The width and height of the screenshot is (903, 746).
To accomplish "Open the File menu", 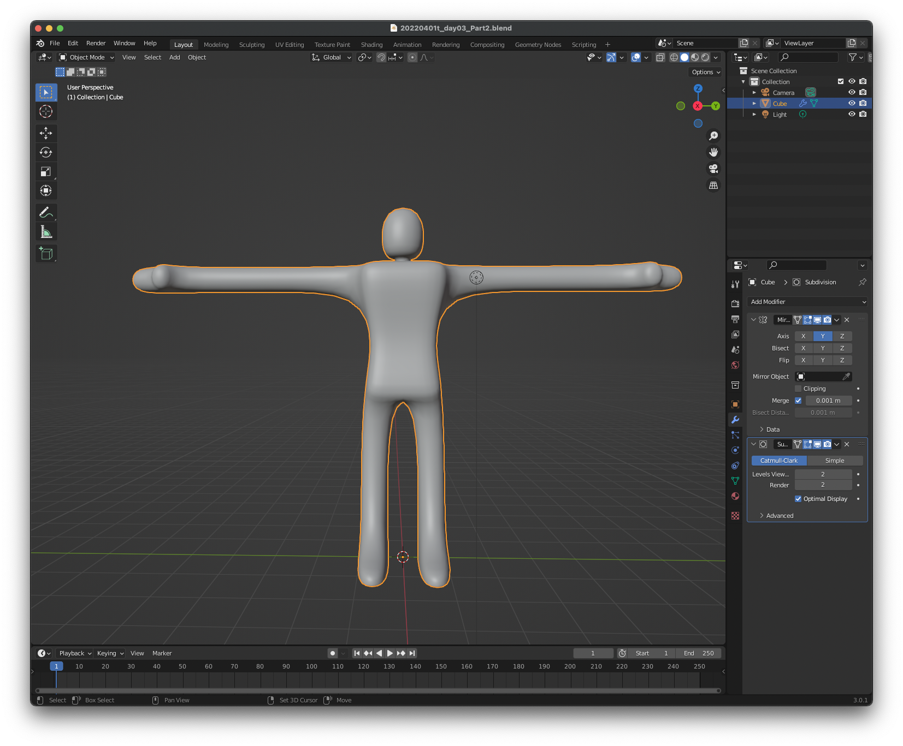I will tap(55, 43).
